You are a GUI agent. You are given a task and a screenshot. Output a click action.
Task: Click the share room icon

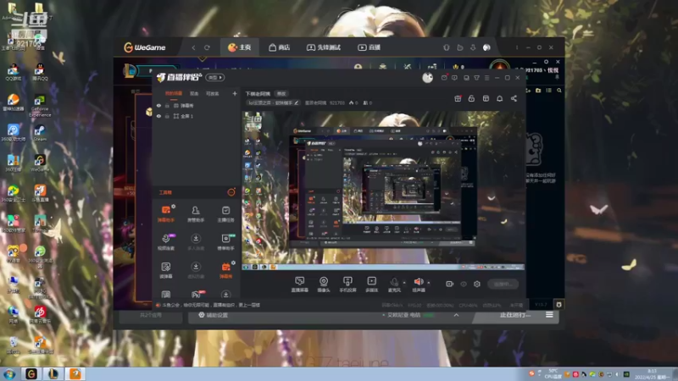tap(514, 98)
